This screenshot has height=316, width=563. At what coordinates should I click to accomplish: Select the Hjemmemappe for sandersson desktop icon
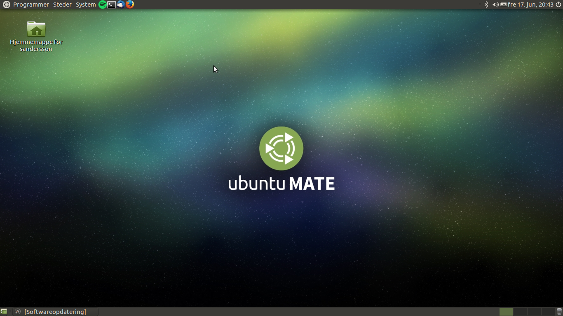pyautogui.click(x=36, y=37)
